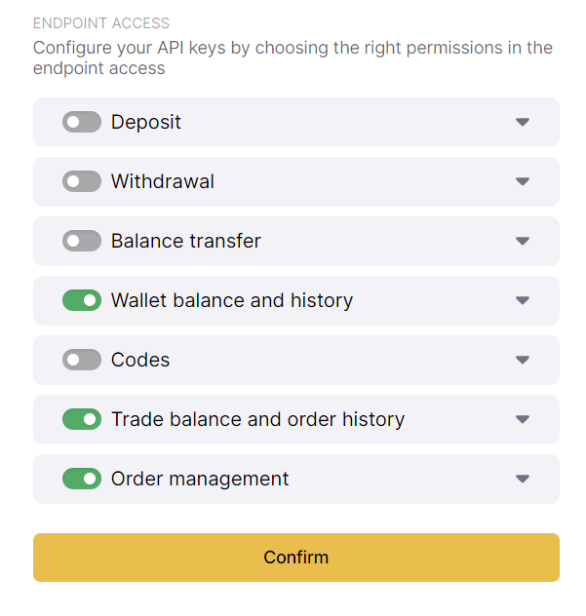Click the 'Withdrawal' label text
The height and width of the screenshot is (616, 586).
click(163, 181)
